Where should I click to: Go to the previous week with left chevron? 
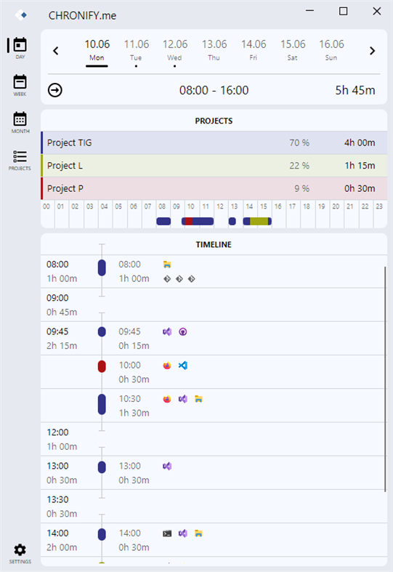(x=56, y=51)
